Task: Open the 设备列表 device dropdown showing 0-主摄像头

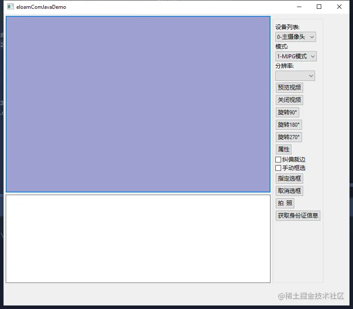Action: point(295,37)
